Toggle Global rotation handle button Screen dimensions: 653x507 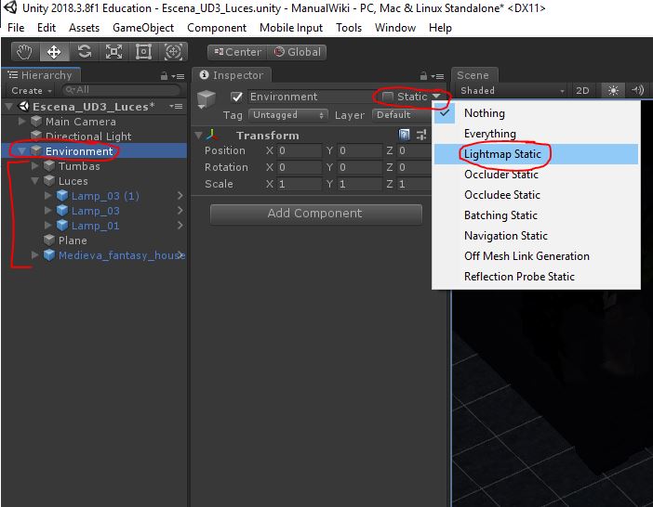click(x=297, y=52)
